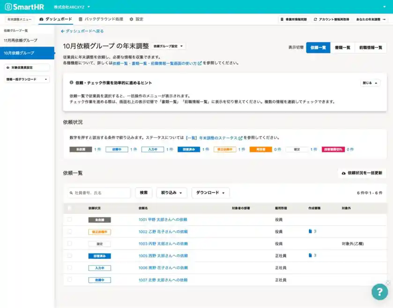Click the 社員番号、氏名 search field
The height and width of the screenshot is (308, 393).
tap(98, 193)
